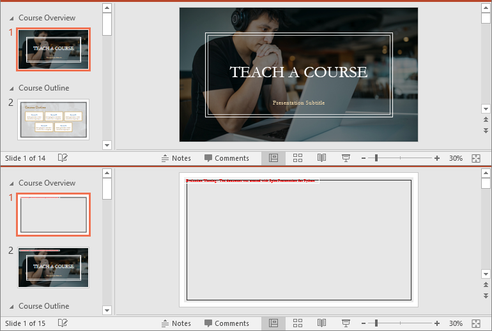Click red evaluation warning text on bottom slide
This screenshot has height=331, width=492.
[250, 180]
